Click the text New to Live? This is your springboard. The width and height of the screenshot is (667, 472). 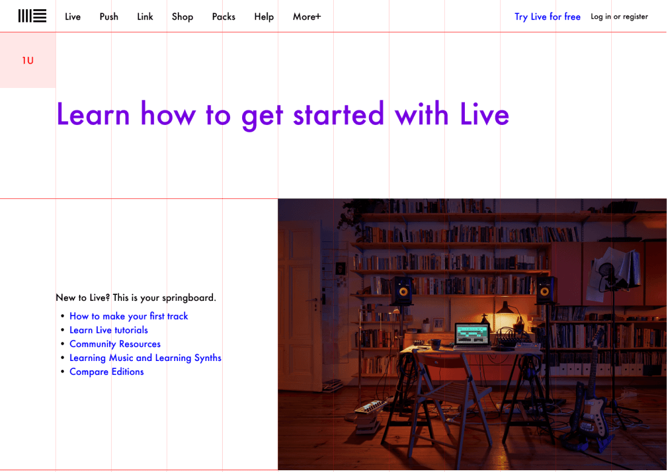pos(136,298)
